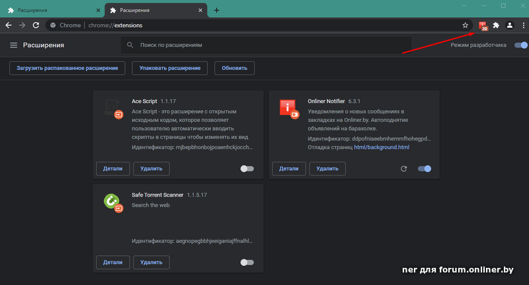Close the first Расширения tab
529x285 pixels.
(98, 11)
